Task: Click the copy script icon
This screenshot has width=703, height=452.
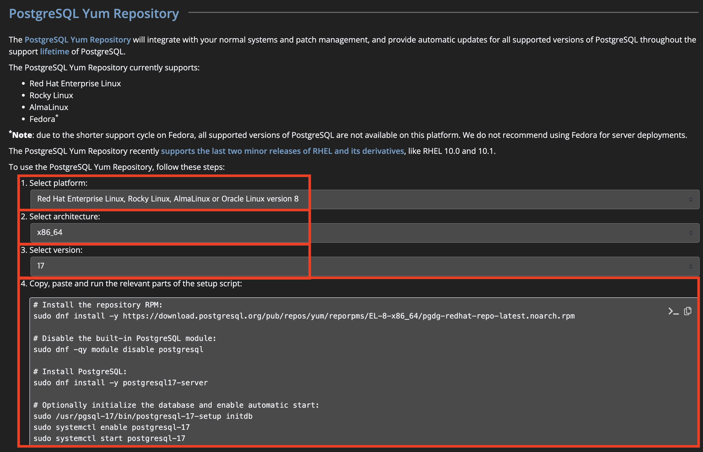Action: pos(688,311)
